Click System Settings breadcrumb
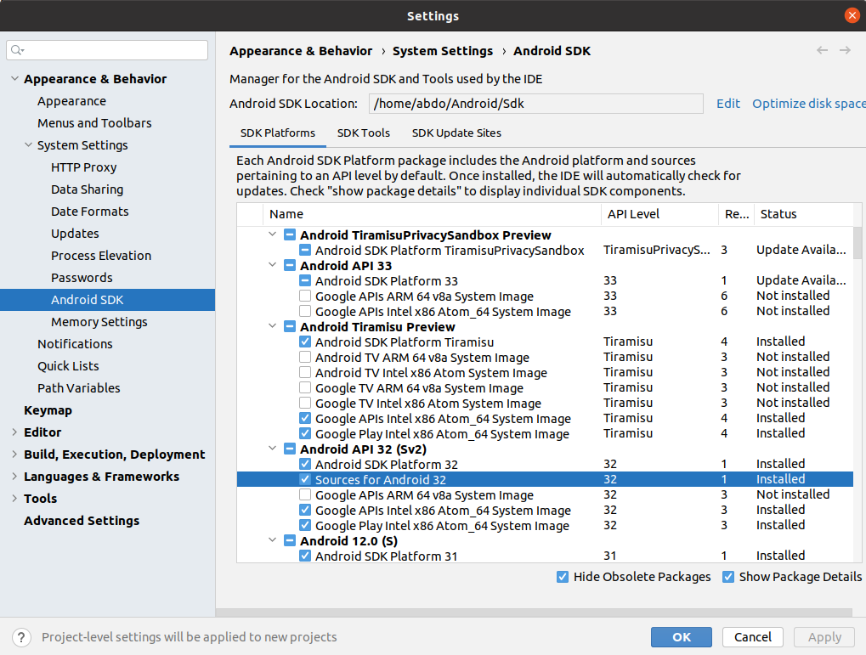 click(443, 51)
